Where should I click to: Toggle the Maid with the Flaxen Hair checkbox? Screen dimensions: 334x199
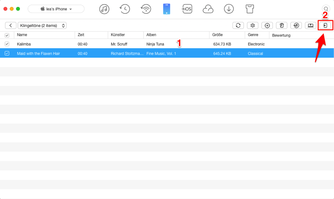coord(7,53)
